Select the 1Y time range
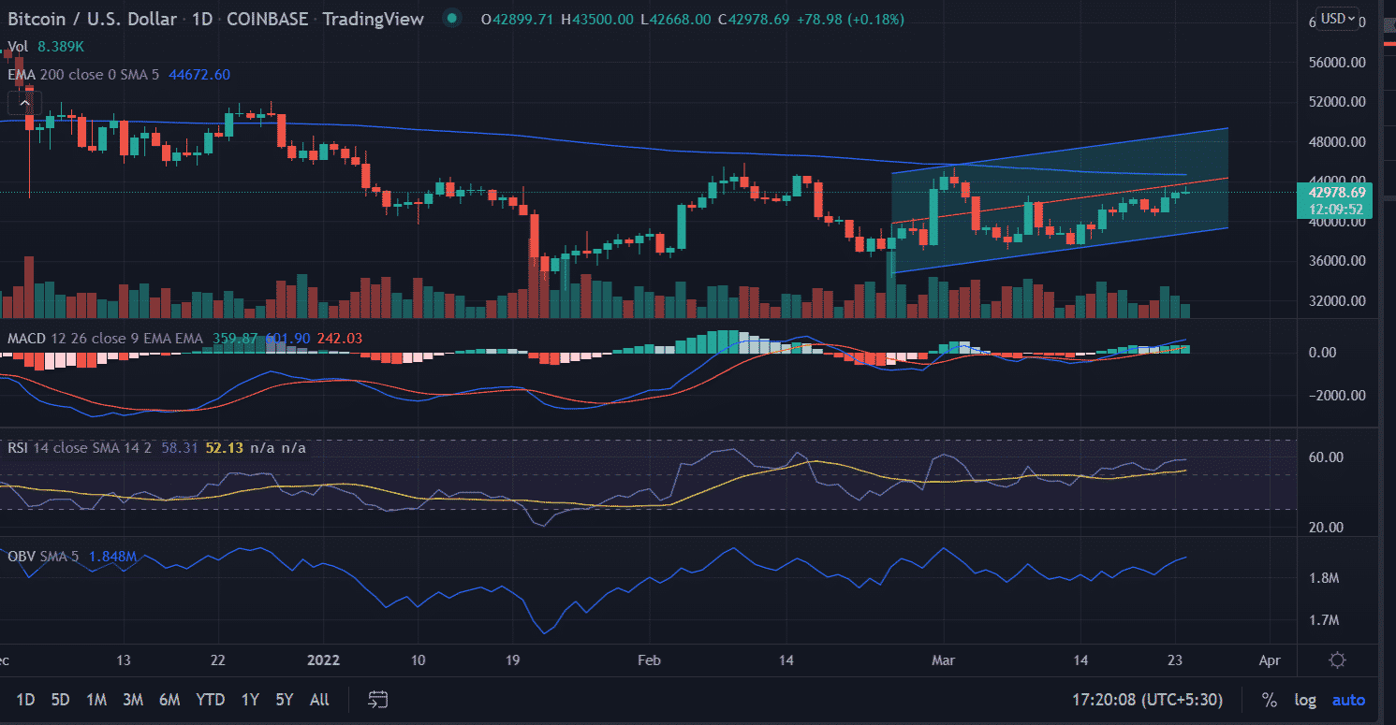 [250, 700]
